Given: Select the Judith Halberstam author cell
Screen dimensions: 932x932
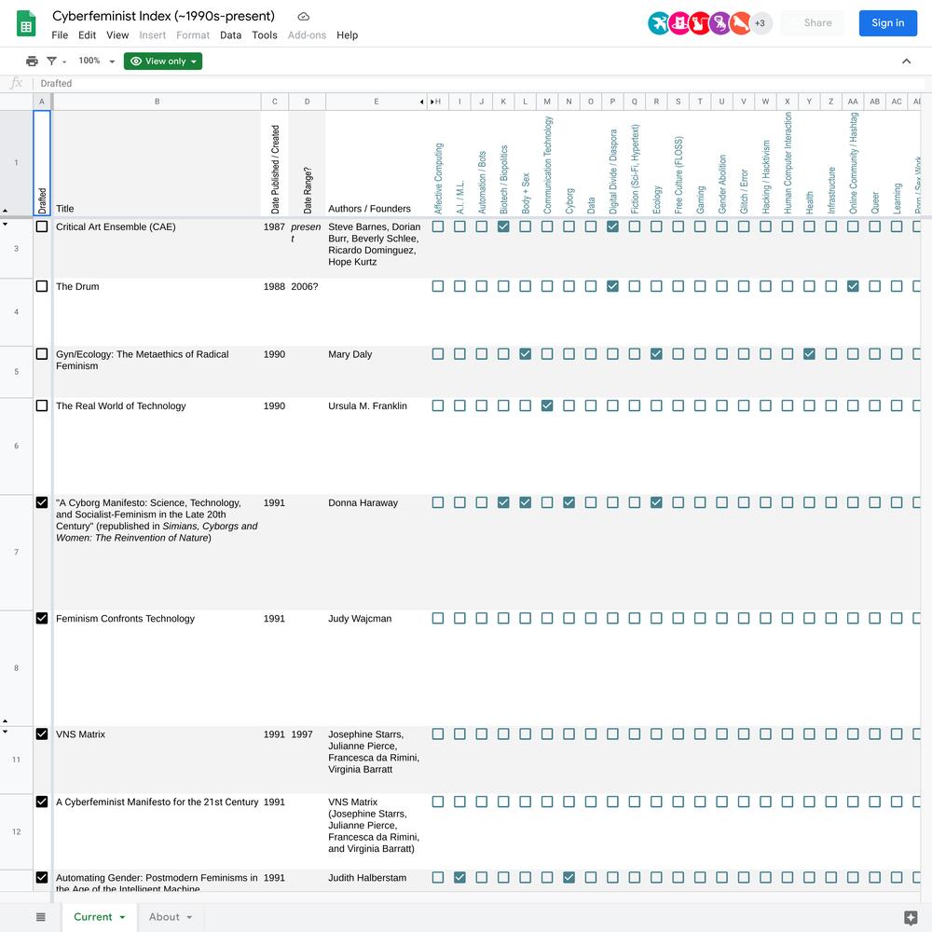Looking at the screenshot, I should (x=377, y=881).
